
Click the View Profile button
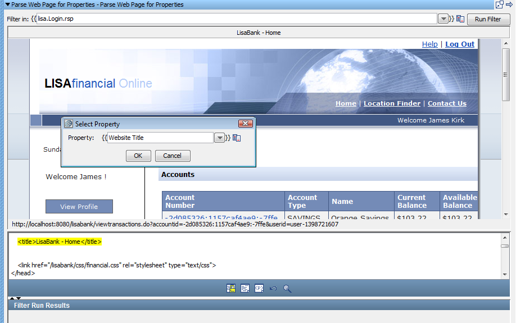point(79,207)
